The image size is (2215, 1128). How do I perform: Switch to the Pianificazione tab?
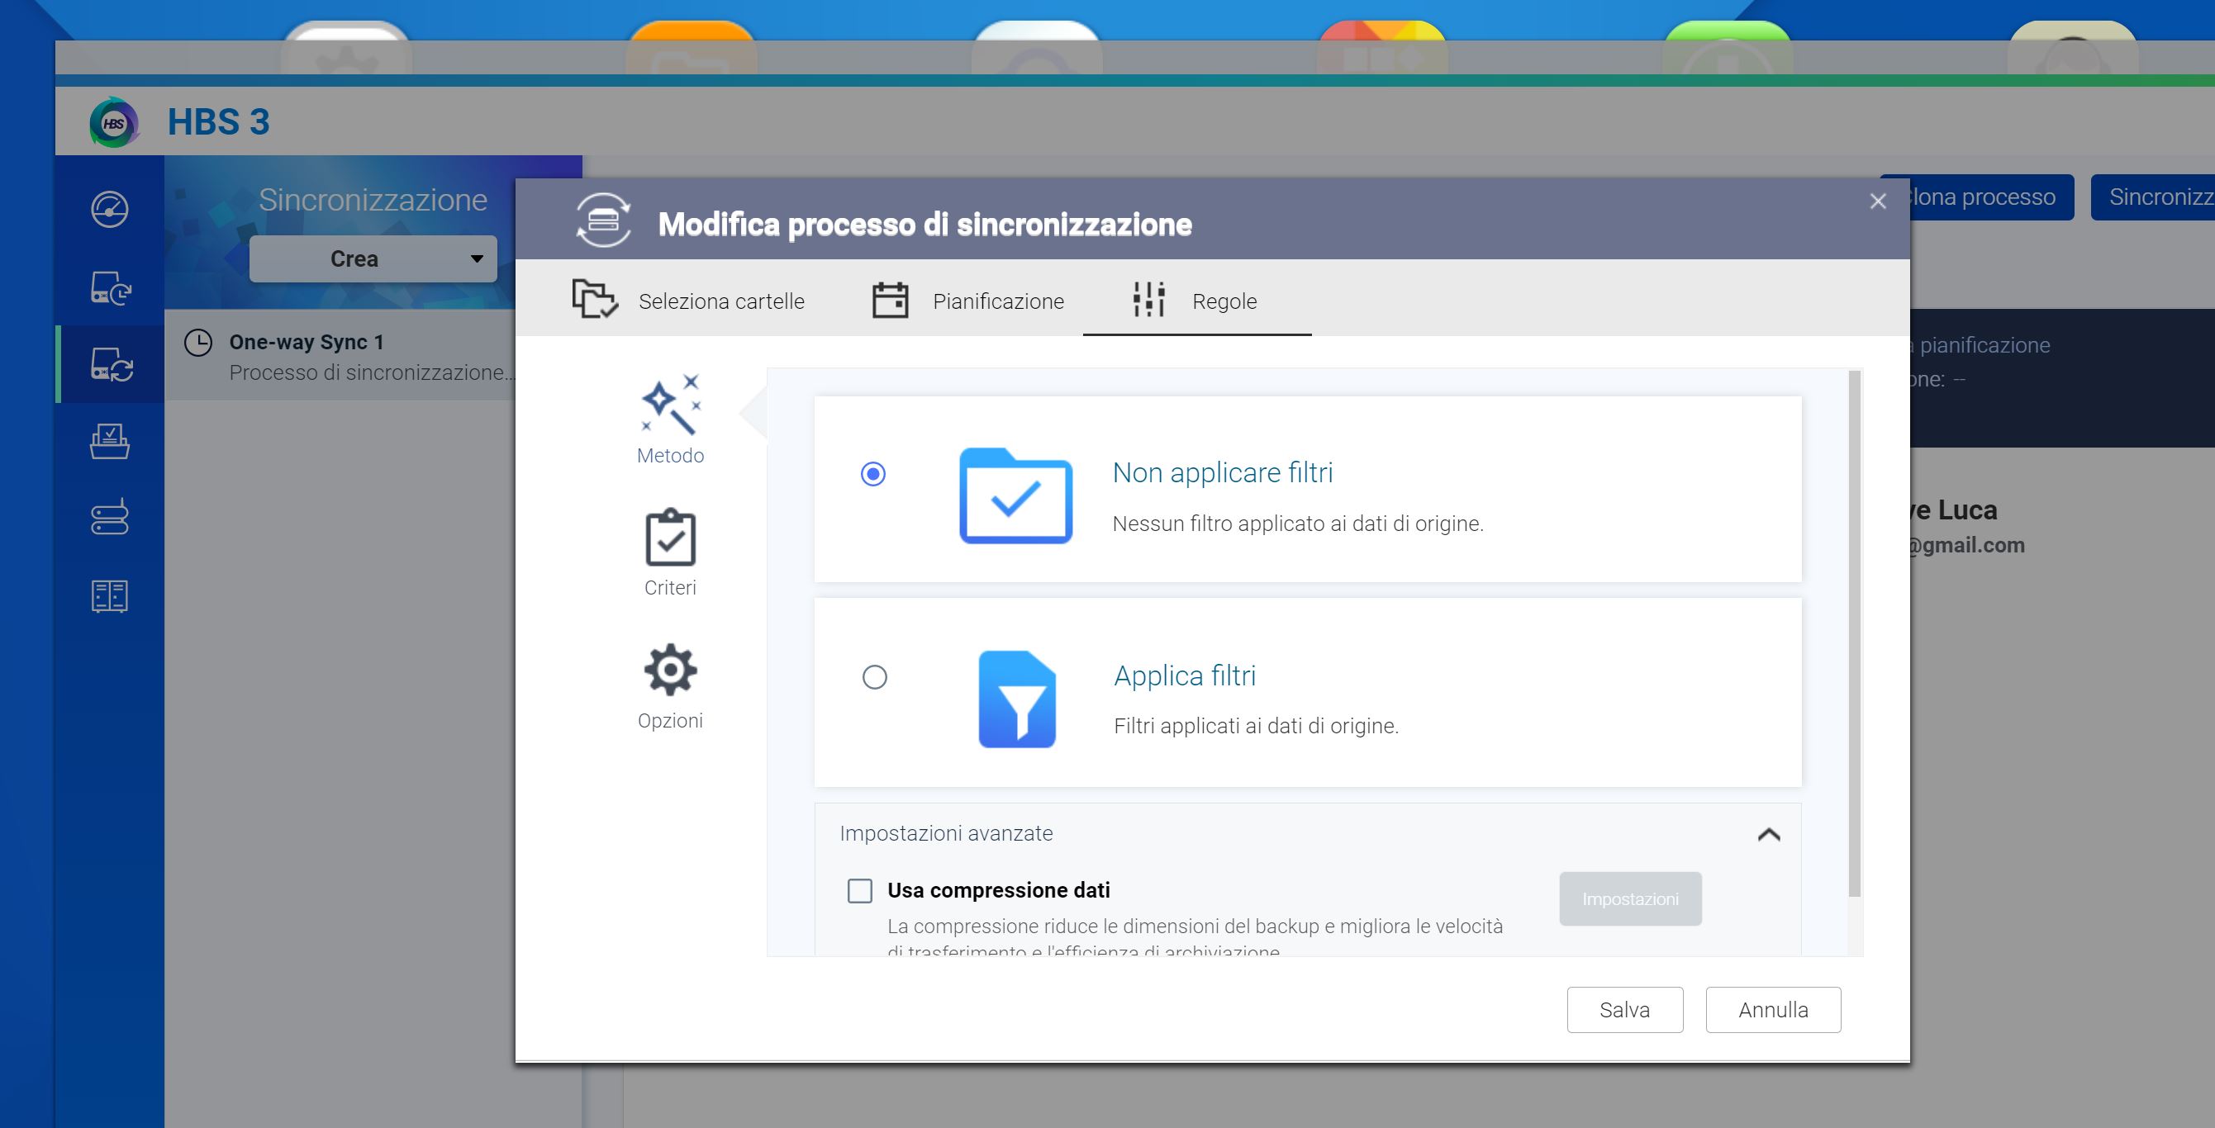point(968,301)
